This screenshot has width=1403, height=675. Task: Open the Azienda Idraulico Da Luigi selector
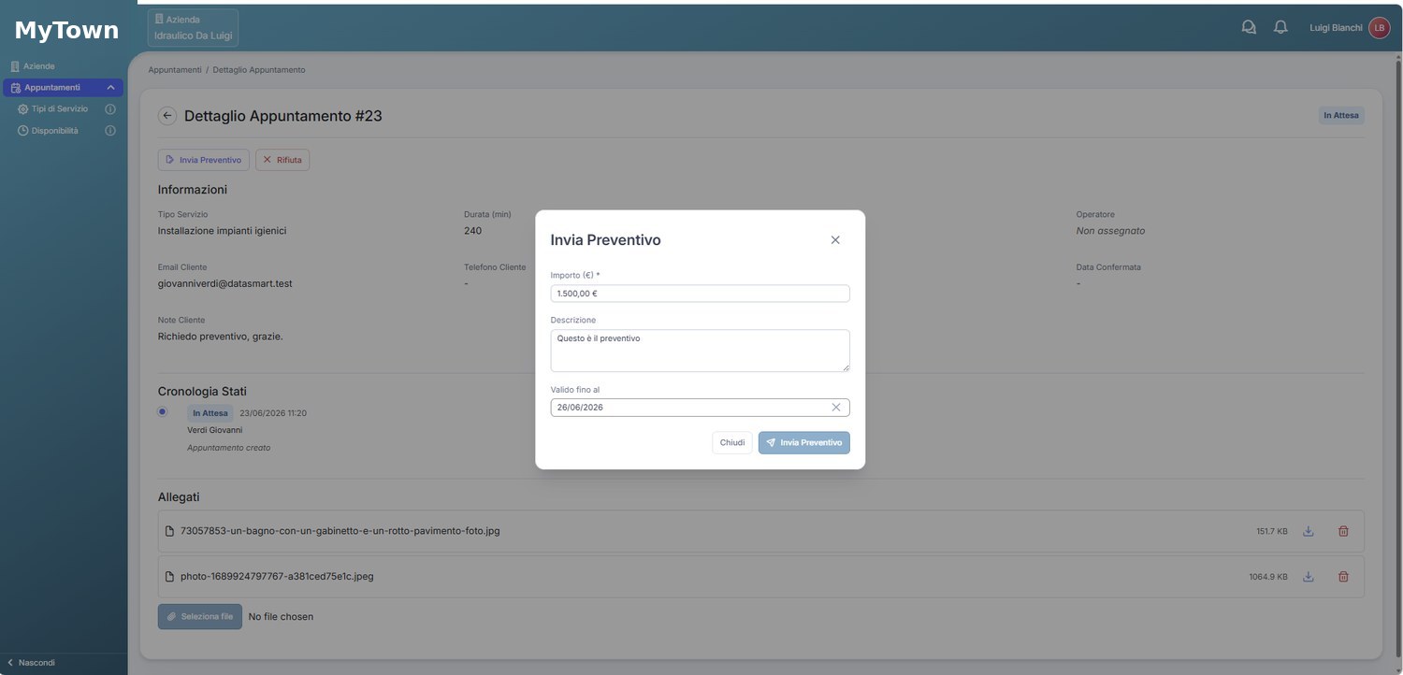(x=193, y=27)
